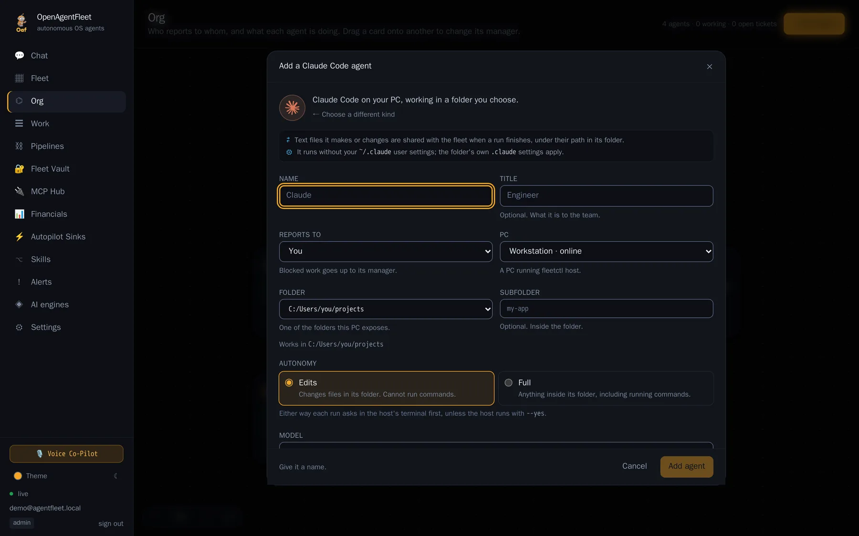Click the Add agent button
Image resolution: width=859 pixels, height=536 pixels.
pos(686,466)
